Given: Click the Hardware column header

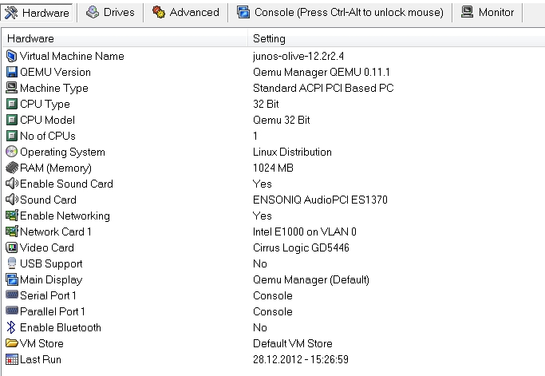Looking at the screenshot, I should pyautogui.click(x=125, y=38).
